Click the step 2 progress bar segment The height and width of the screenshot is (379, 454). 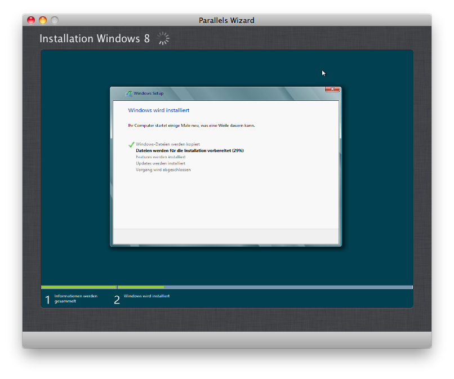(x=265, y=287)
